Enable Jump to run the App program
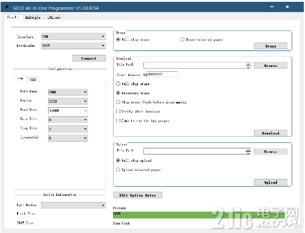305x233 pixels. tap(143, 120)
